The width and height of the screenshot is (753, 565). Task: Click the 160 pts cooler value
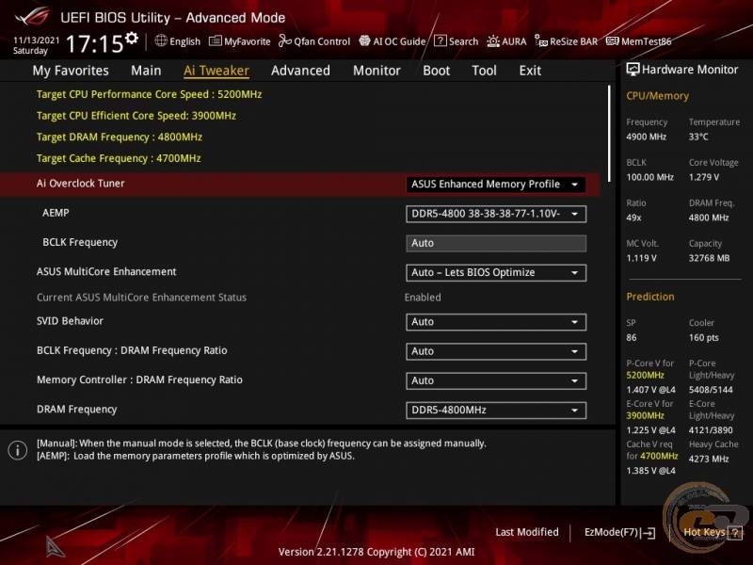pos(703,338)
